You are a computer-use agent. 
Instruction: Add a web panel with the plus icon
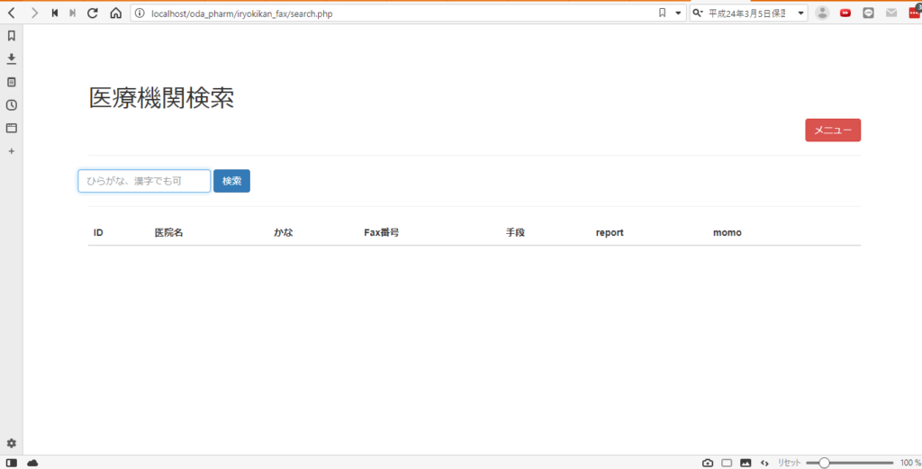12,151
